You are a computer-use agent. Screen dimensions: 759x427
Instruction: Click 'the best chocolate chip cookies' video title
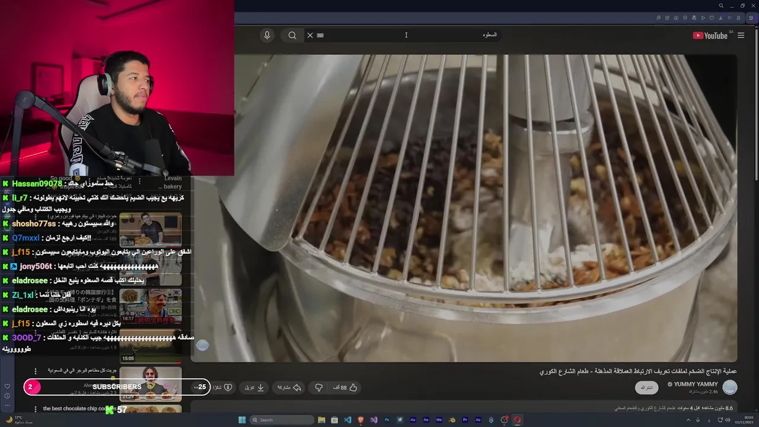pos(79,409)
